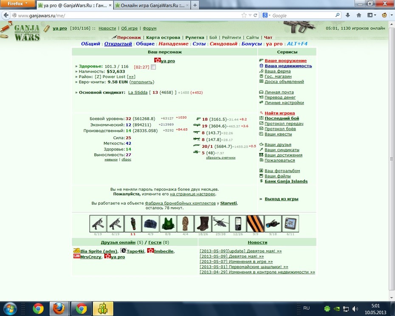This screenshot has height=316, width=395.
Task: Click the brown boots item 18/26
Action: tap(203, 223)
